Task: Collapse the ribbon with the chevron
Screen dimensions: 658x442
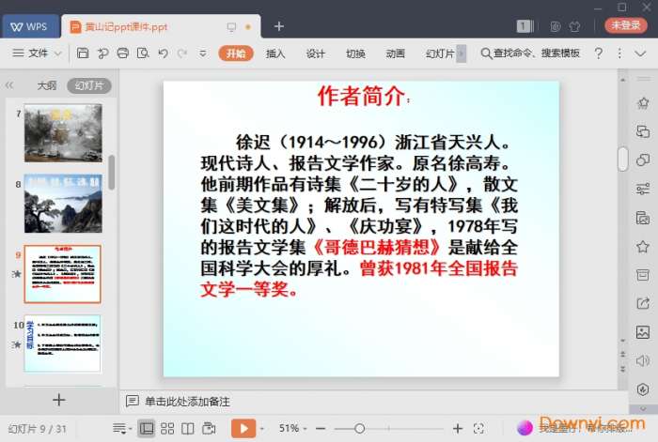Action: pos(640,53)
